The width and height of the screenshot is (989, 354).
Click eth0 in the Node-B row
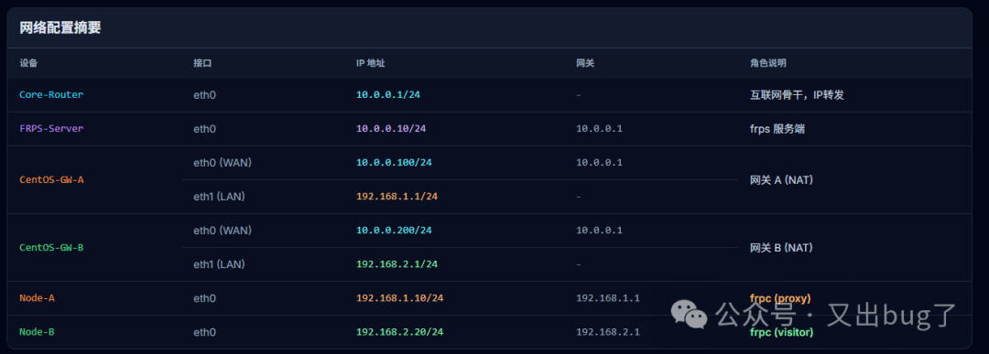point(204,332)
